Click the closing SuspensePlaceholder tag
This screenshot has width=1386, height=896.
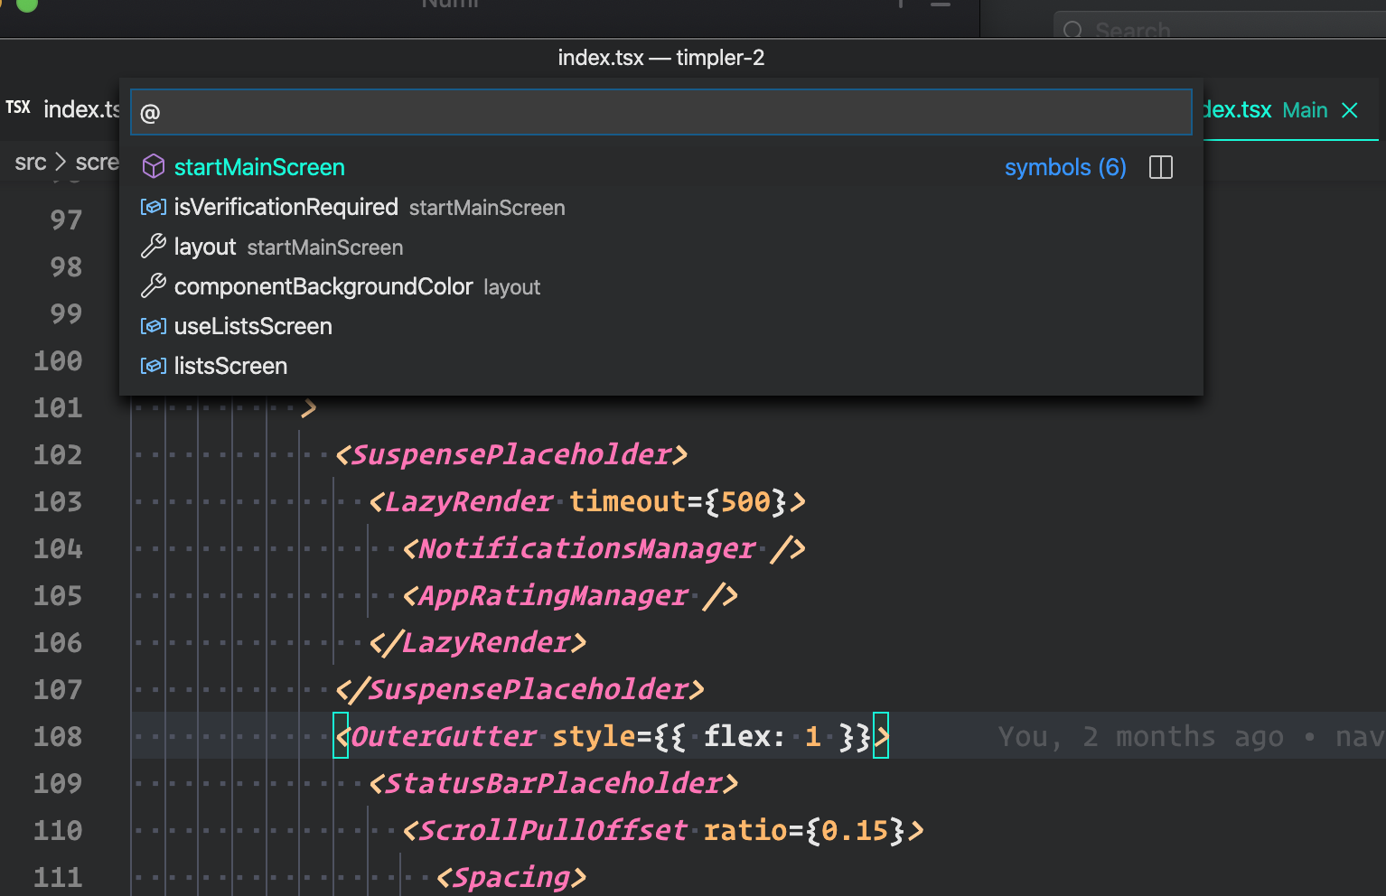click(x=520, y=689)
